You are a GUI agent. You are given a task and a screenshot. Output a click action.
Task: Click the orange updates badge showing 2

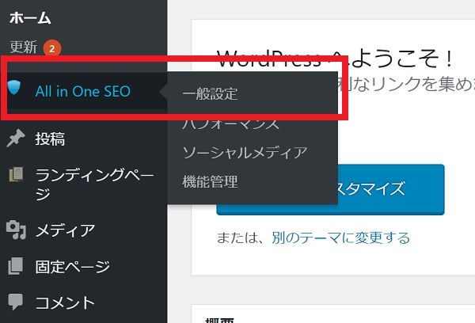coord(52,48)
